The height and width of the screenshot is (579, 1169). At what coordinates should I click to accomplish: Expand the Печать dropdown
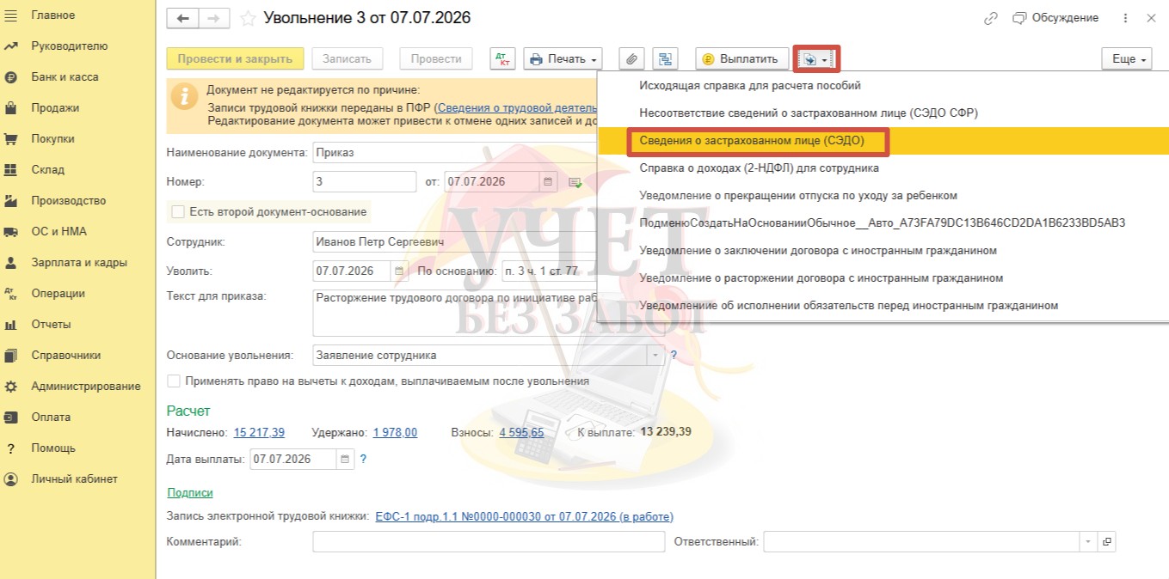pyautogui.click(x=563, y=58)
